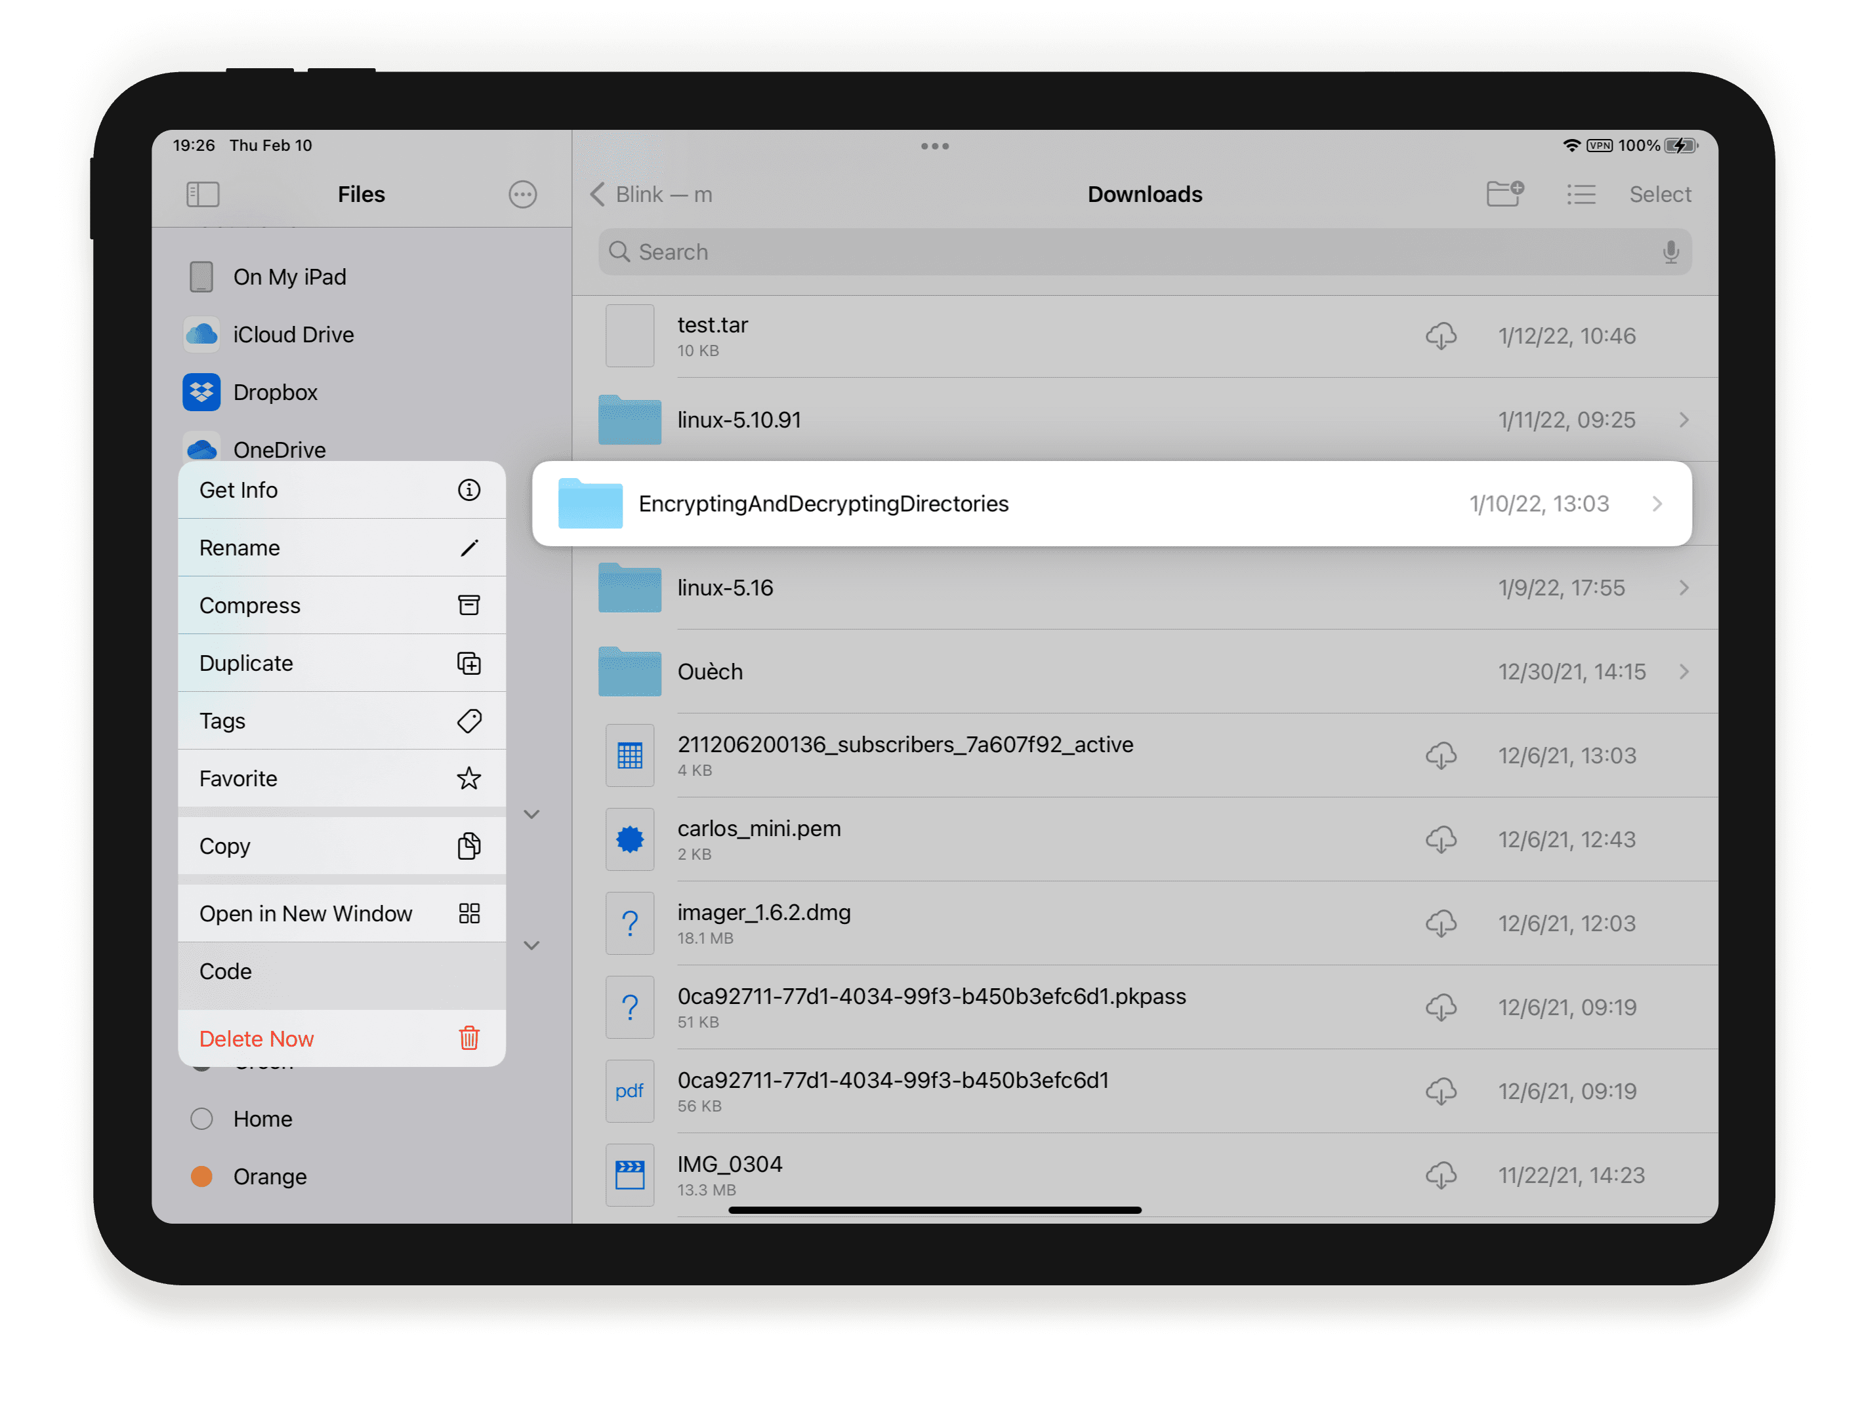
Task: Choose Compress from context menu
Action: pos(341,605)
